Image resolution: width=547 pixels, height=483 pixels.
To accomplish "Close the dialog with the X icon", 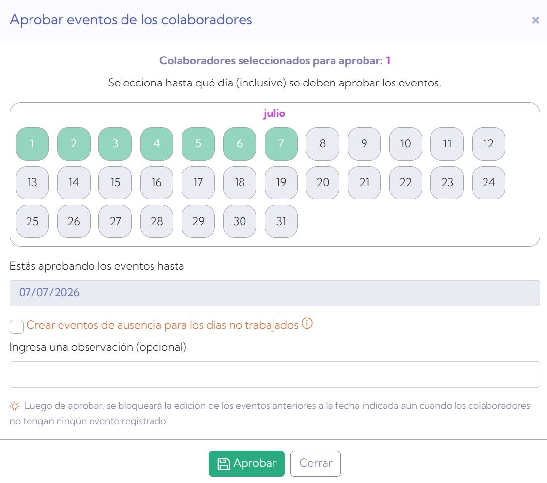I will point(535,20).
